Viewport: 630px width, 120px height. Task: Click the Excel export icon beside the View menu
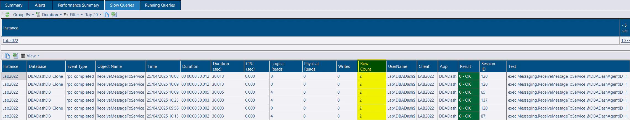(x=15, y=56)
